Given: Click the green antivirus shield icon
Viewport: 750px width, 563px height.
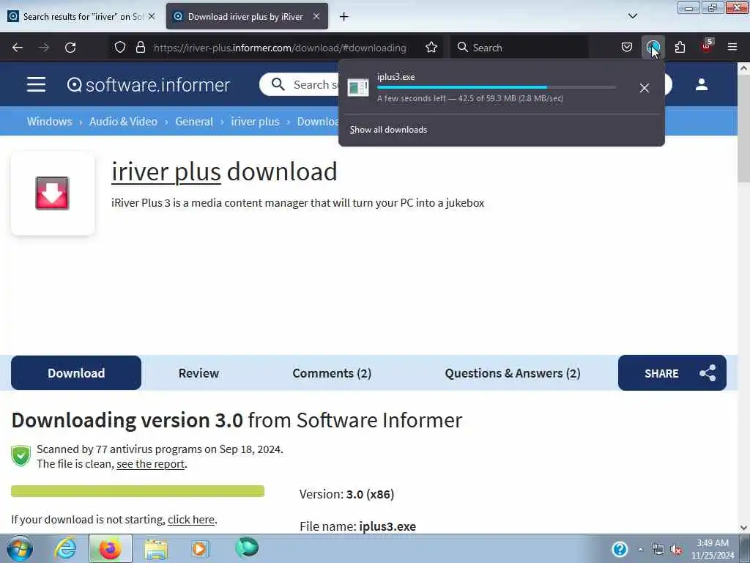Looking at the screenshot, I should (21, 456).
